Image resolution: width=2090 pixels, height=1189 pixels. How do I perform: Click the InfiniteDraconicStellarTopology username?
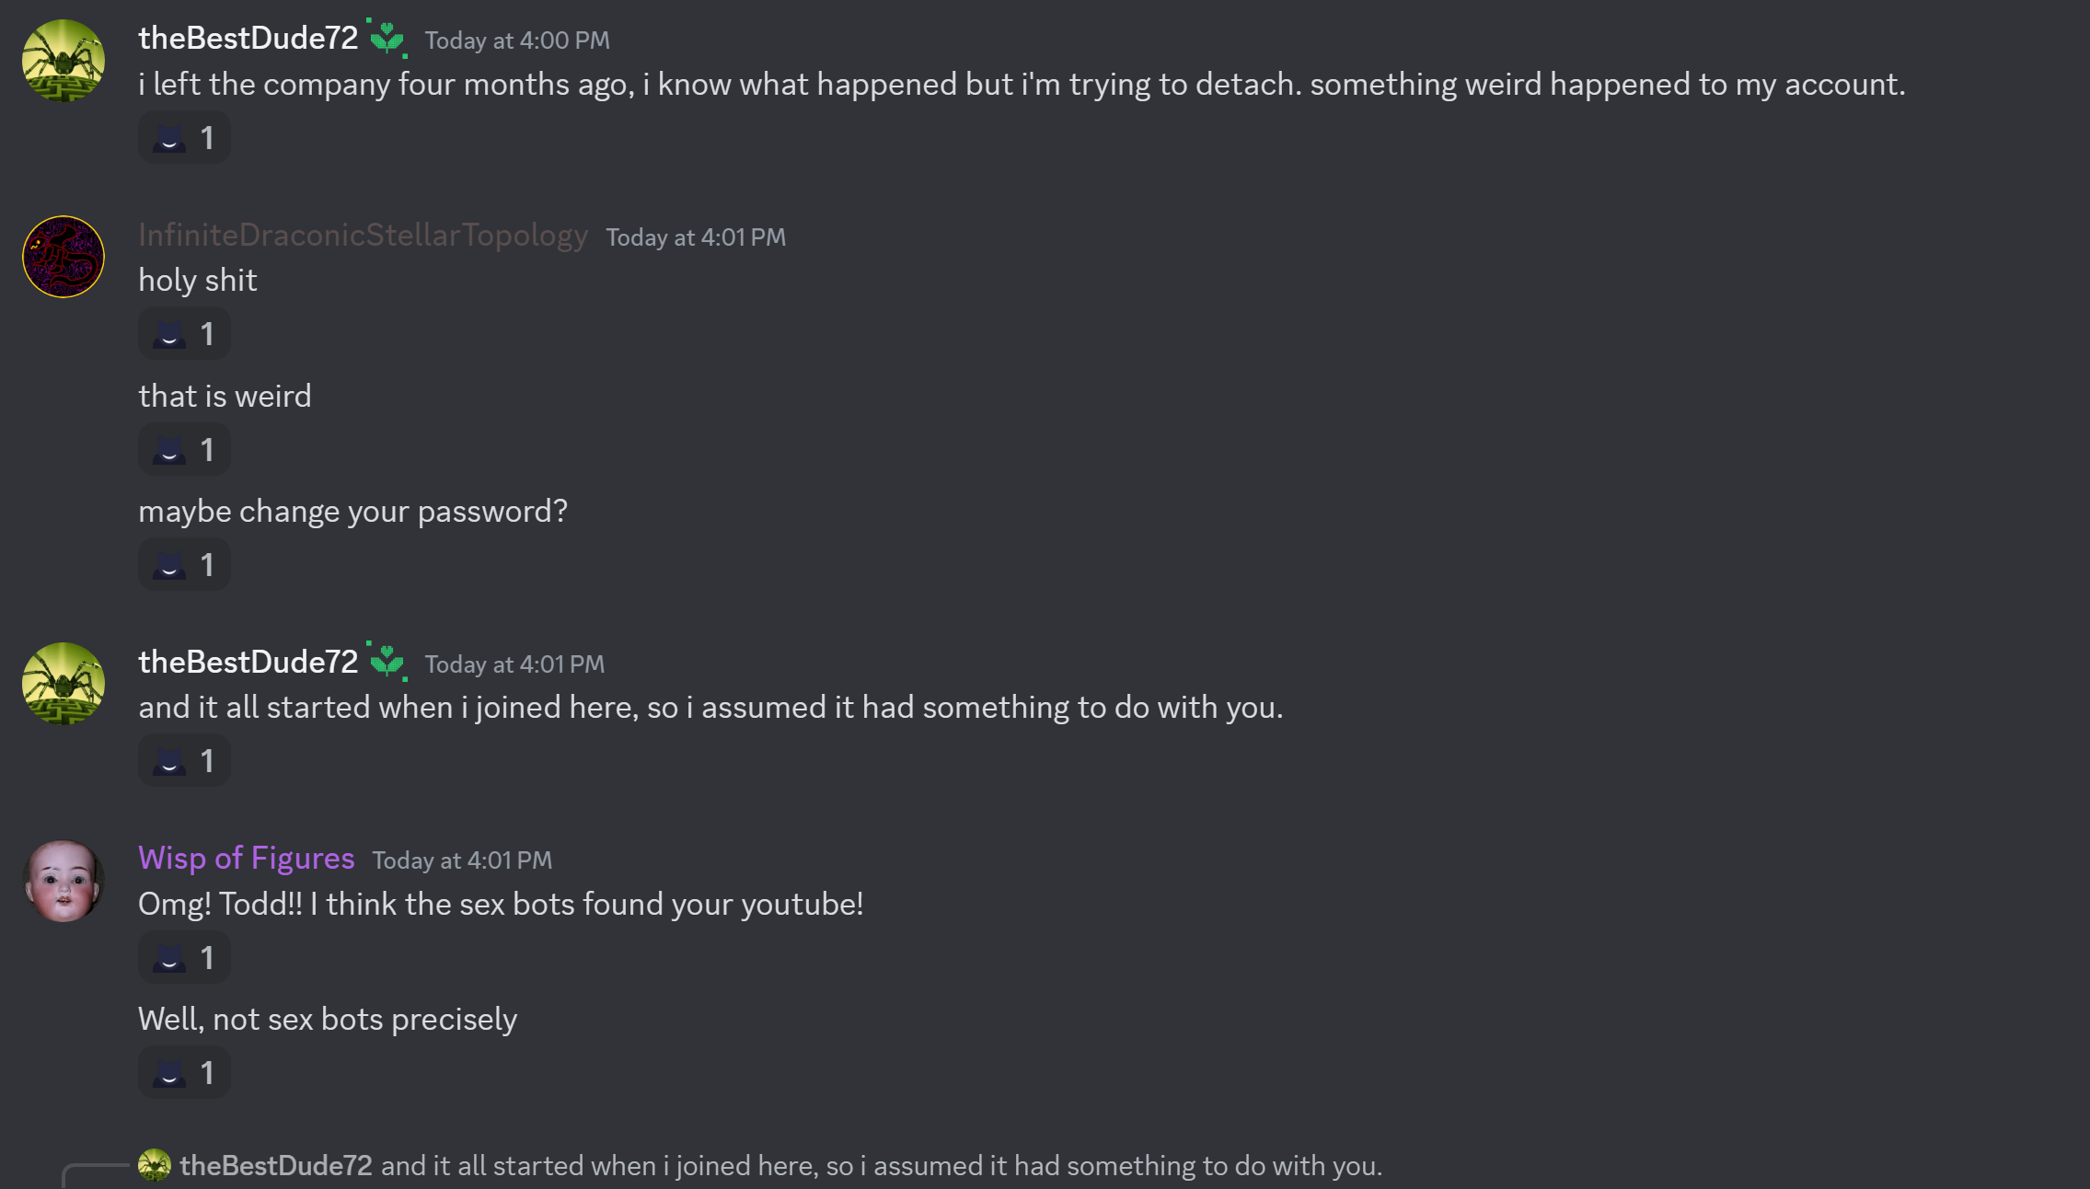pos(363,236)
